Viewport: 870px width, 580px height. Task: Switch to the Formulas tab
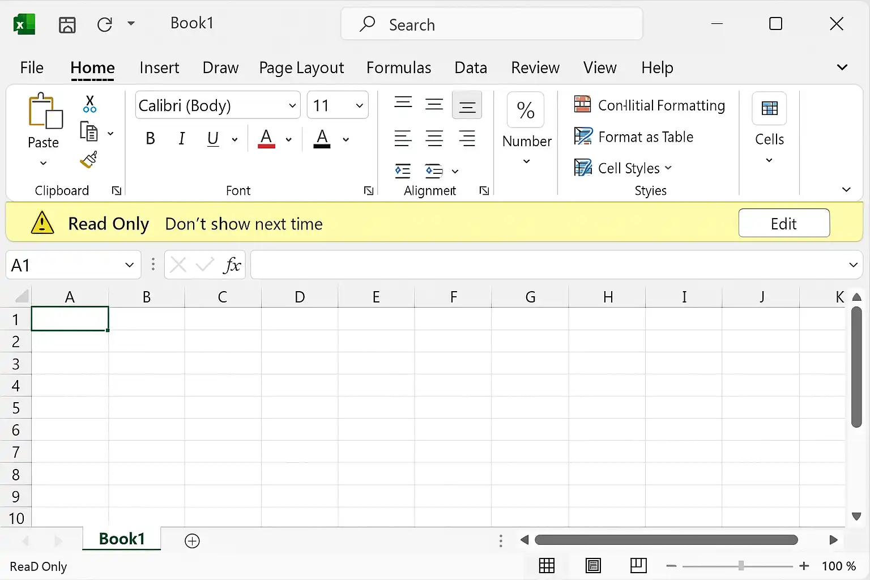[399, 68]
